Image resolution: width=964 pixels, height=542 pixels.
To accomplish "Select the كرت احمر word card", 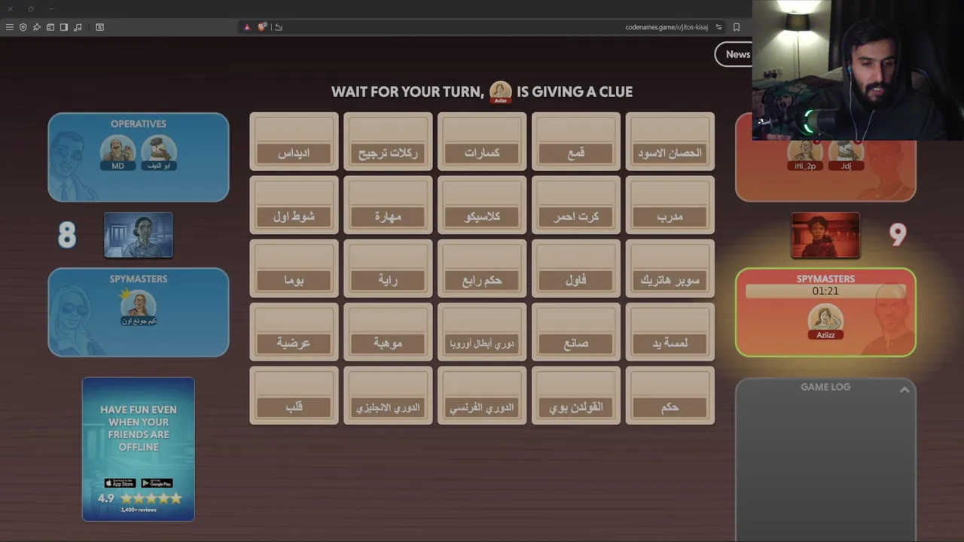I will tap(576, 205).
